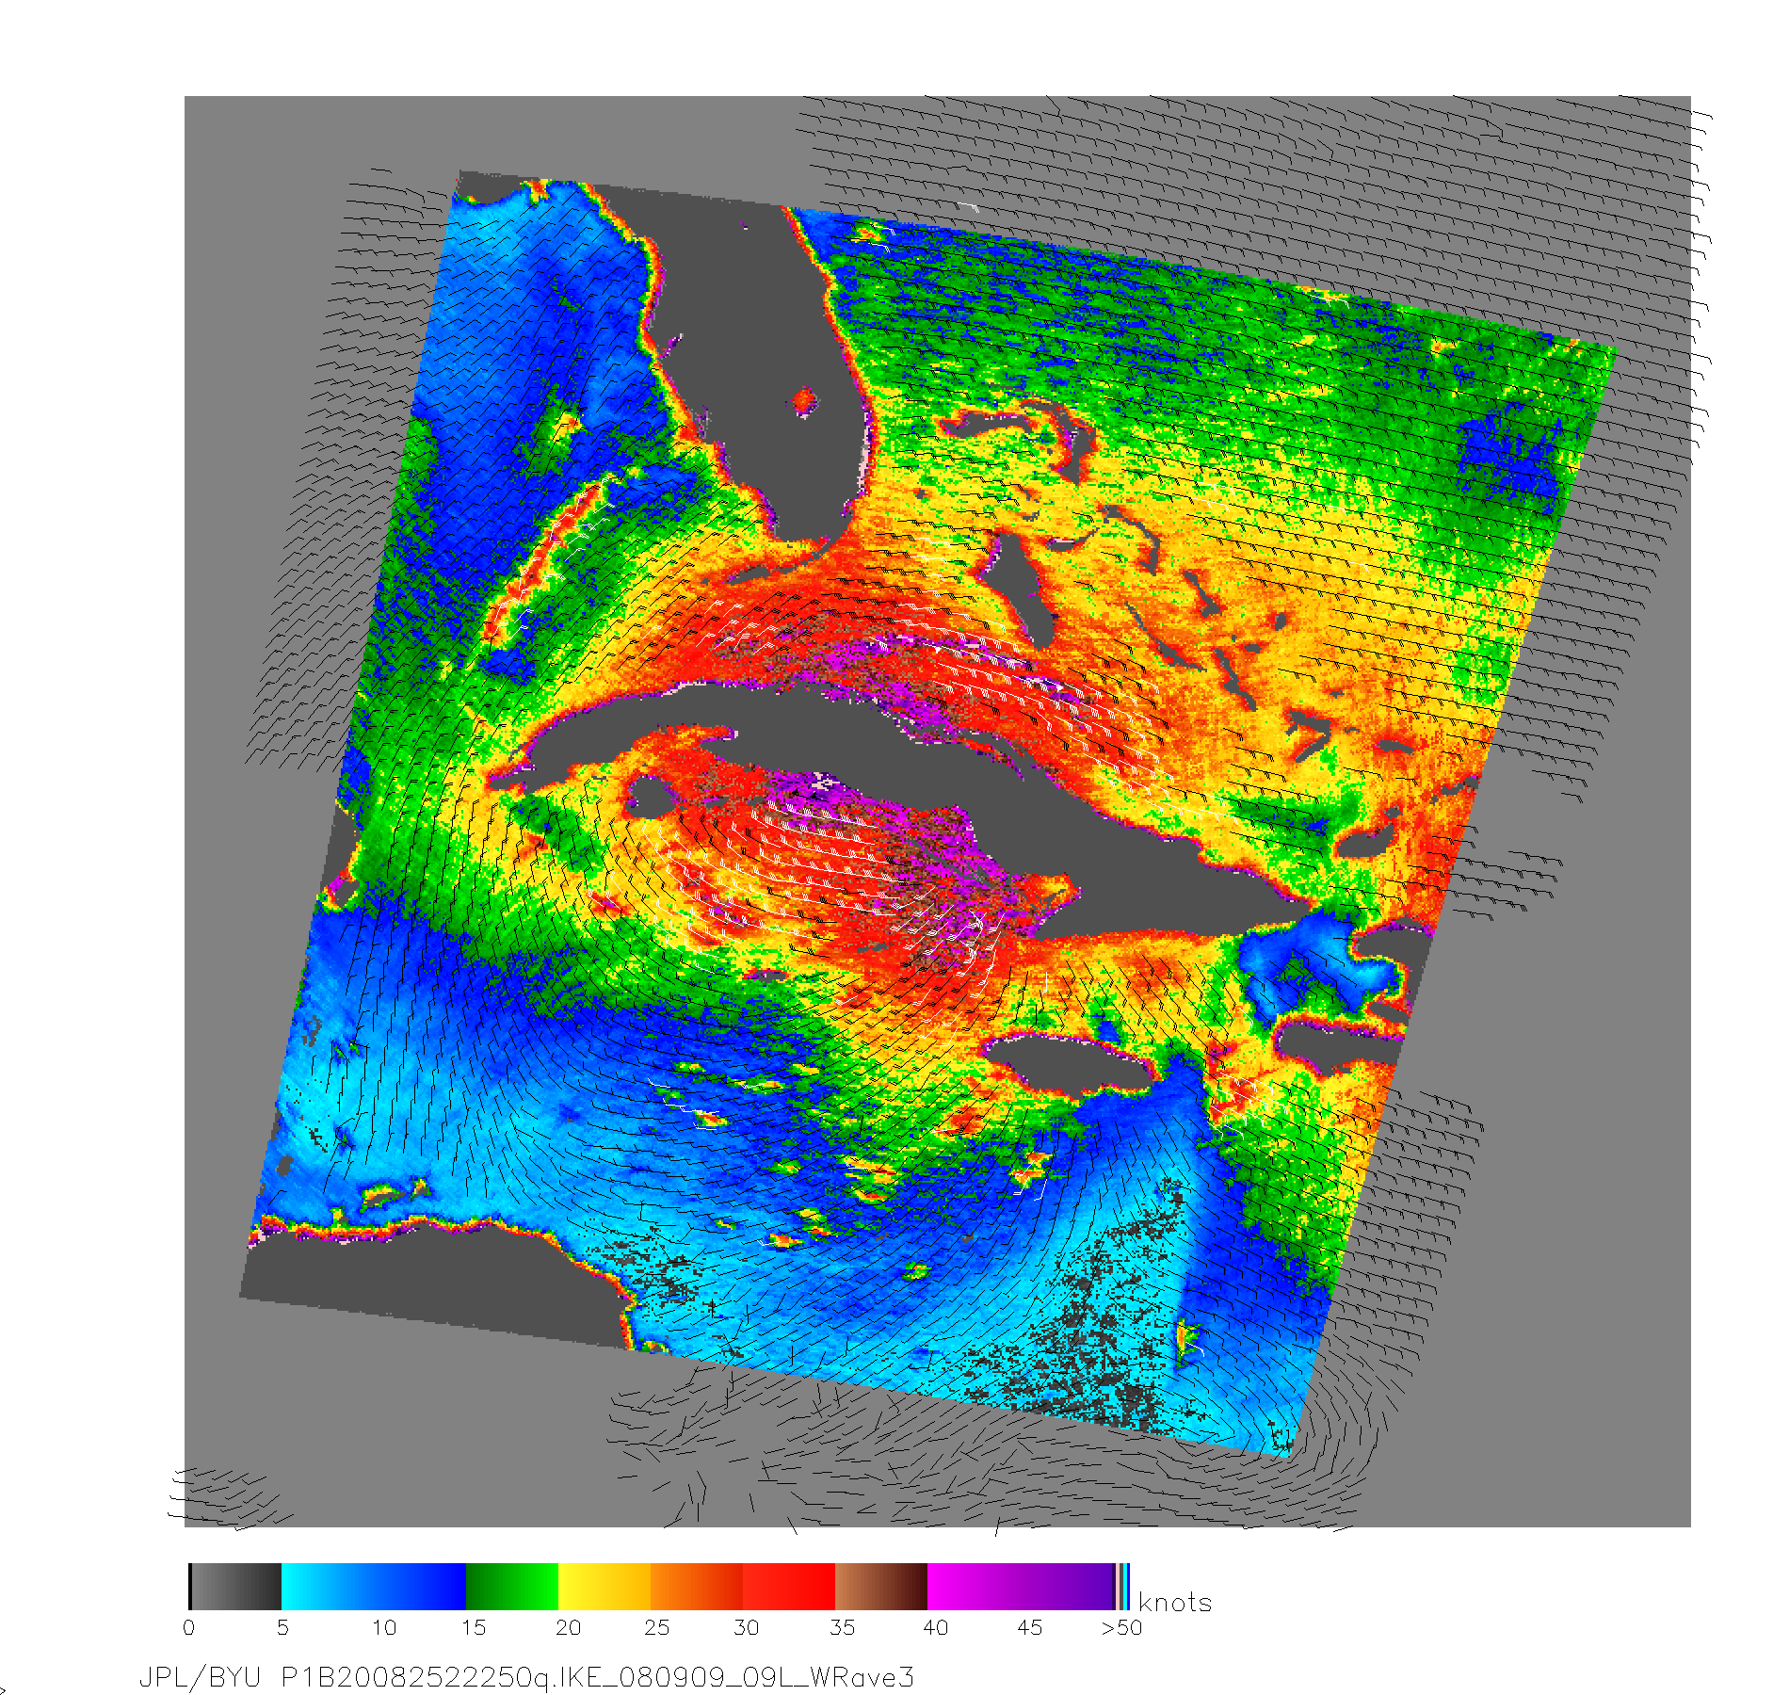Click the magenta-purple 40–50 knots color band

(x=1022, y=1587)
